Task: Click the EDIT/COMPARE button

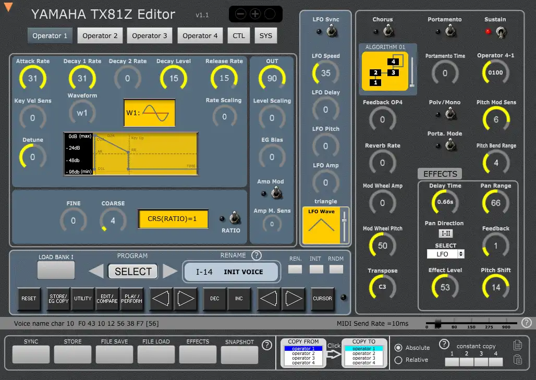Action: [107, 299]
